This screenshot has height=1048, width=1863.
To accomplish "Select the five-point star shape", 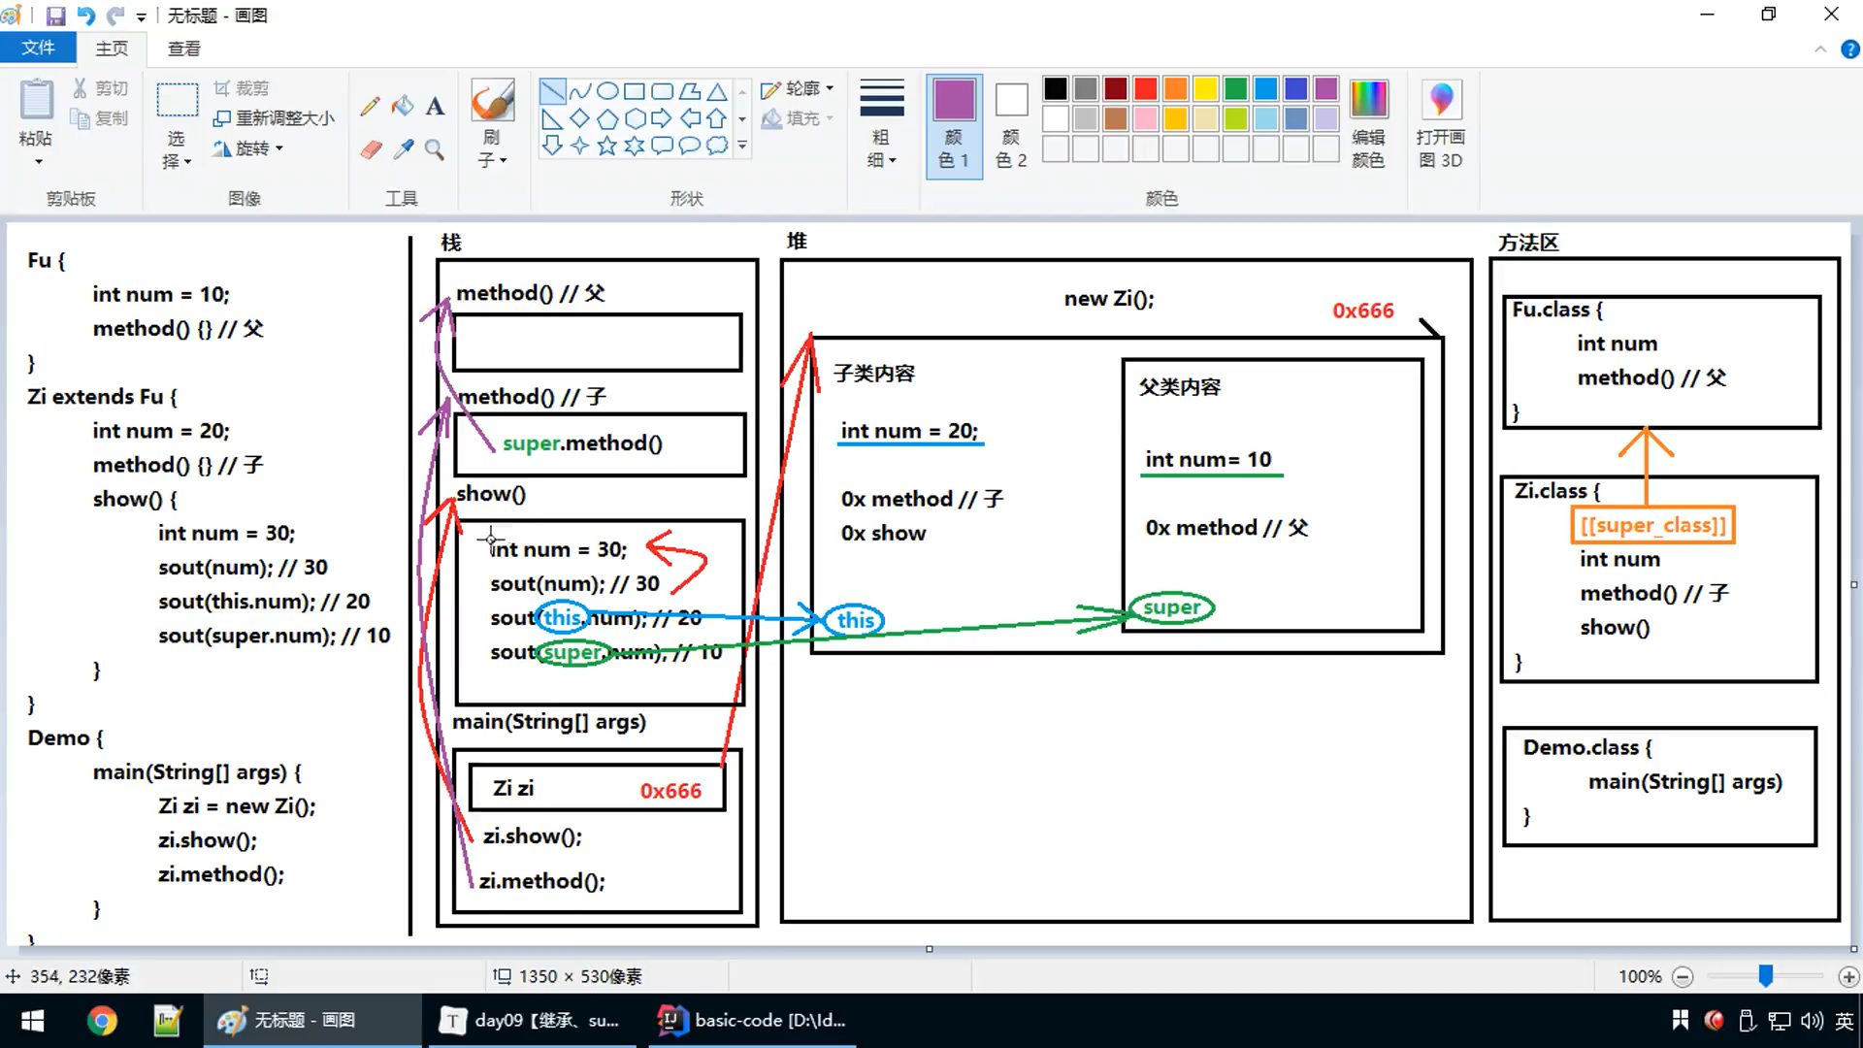I will coord(606,147).
